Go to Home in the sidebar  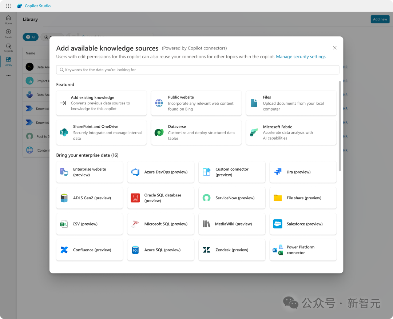click(8, 20)
